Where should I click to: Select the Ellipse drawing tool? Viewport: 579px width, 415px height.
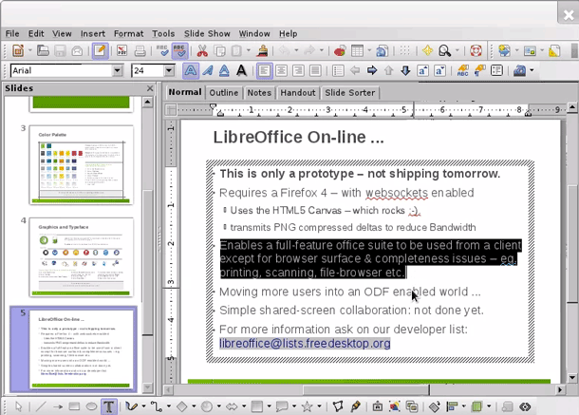(x=91, y=406)
